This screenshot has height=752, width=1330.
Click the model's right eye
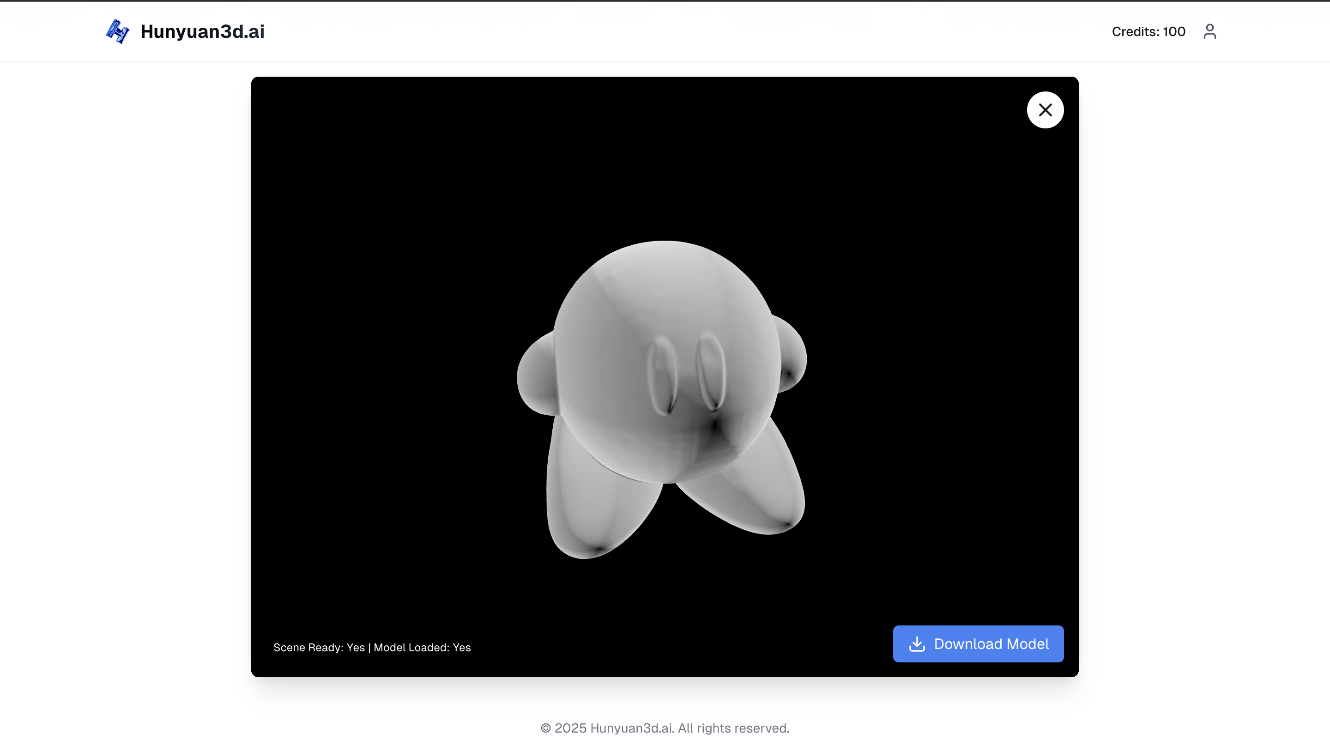(x=712, y=371)
